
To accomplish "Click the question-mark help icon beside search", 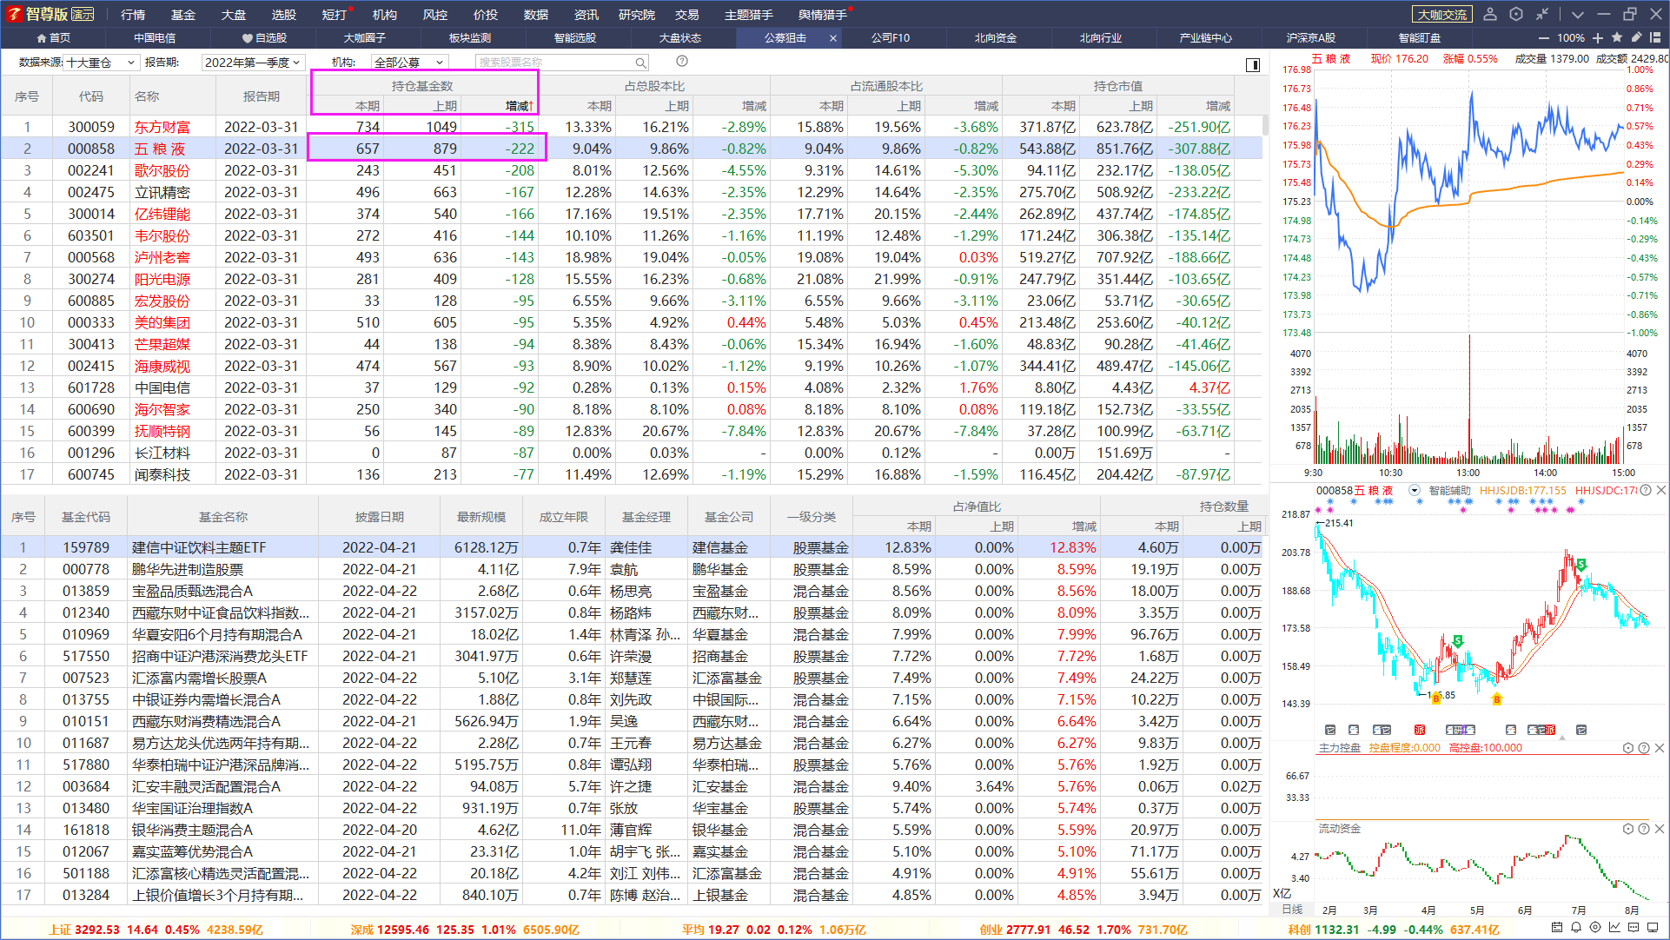I will click(x=682, y=62).
